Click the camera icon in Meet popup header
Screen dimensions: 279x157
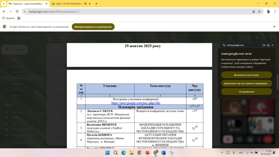coord(264,45)
